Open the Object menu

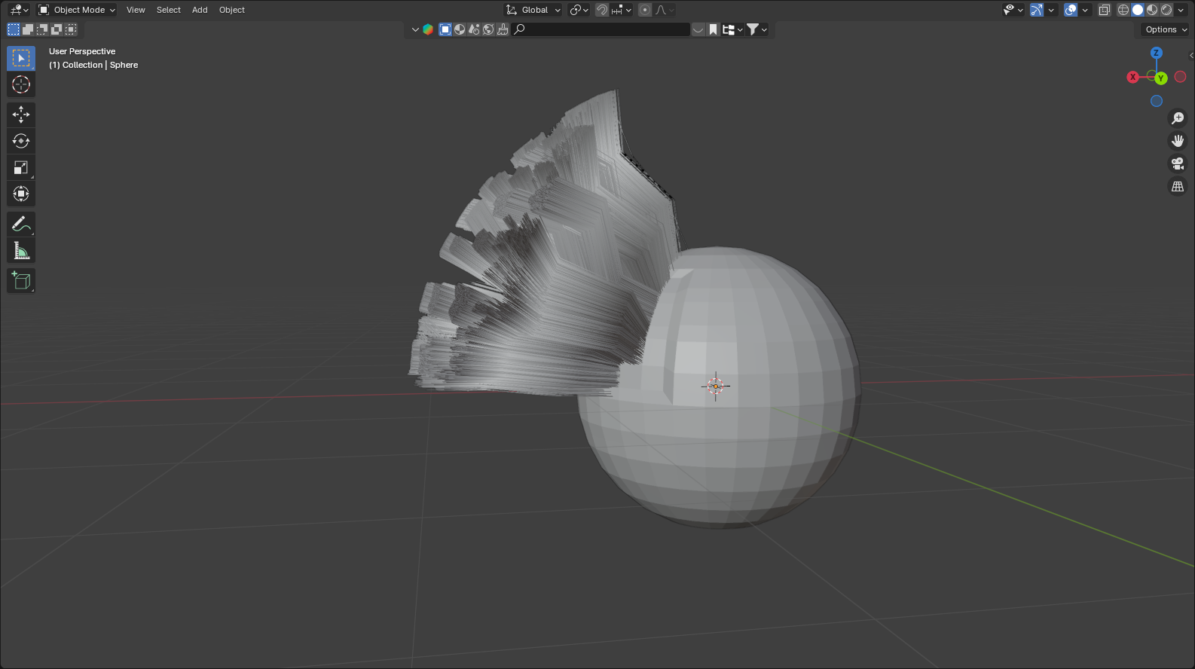(x=232, y=10)
